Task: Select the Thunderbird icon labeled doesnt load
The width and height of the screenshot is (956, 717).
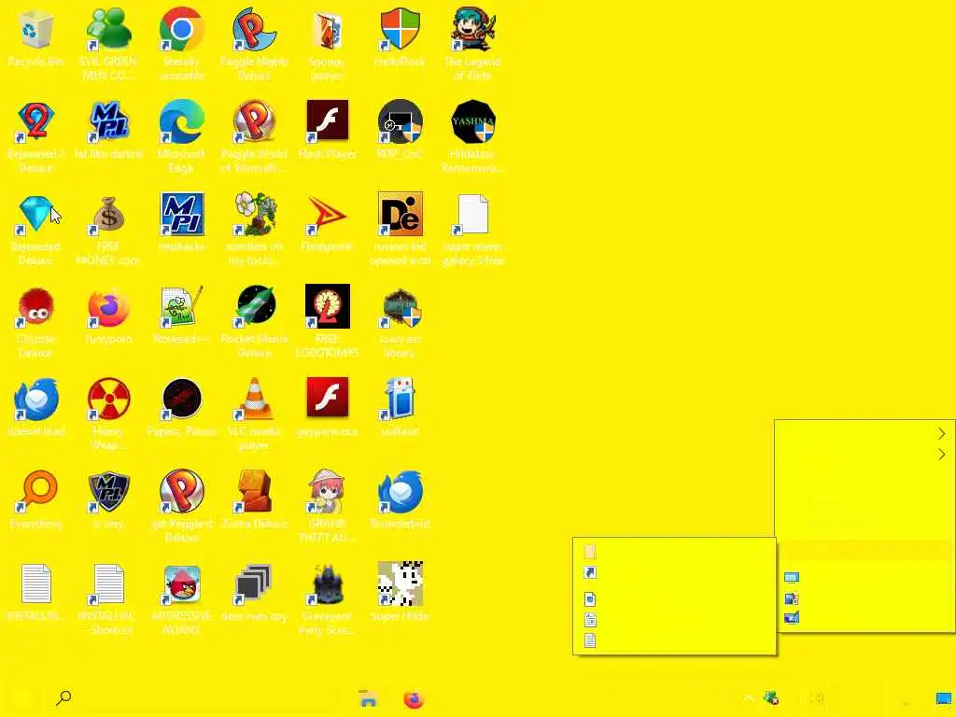Action: click(35, 399)
